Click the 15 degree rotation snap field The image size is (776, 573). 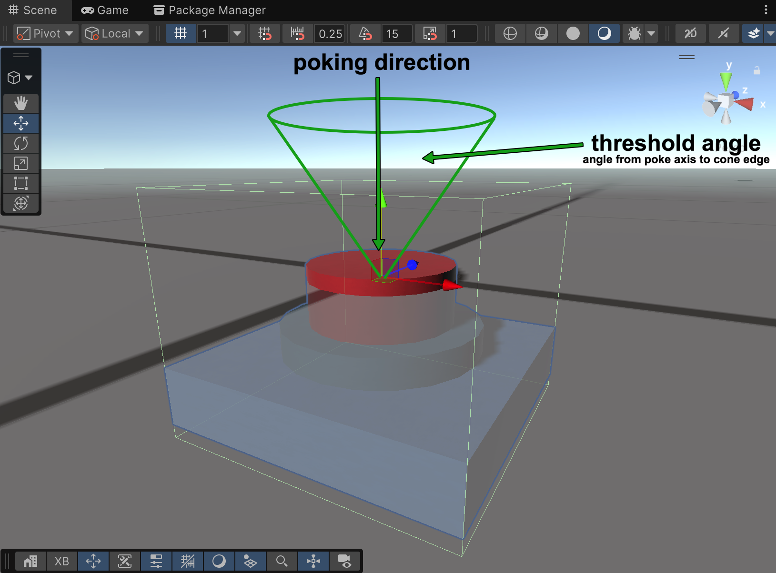point(397,33)
